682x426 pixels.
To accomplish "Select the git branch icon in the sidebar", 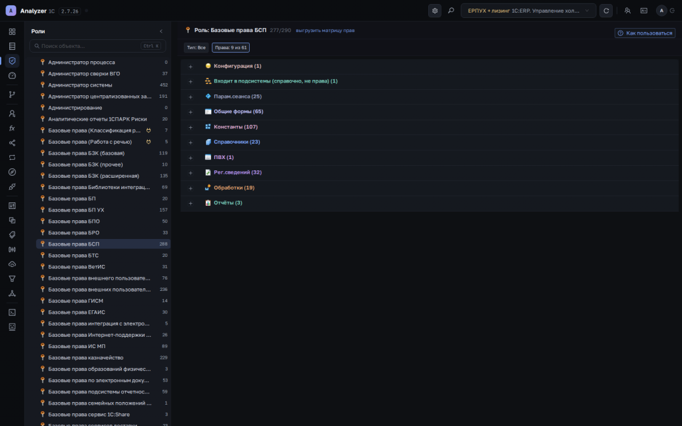I will pyautogui.click(x=12, y=95).
